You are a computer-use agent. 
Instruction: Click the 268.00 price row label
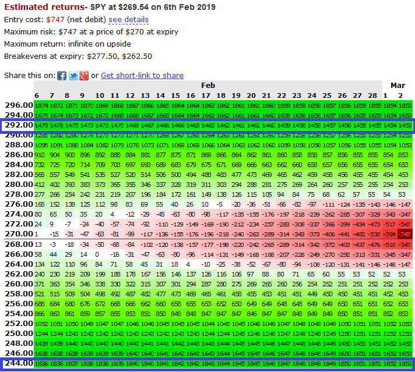19,245
